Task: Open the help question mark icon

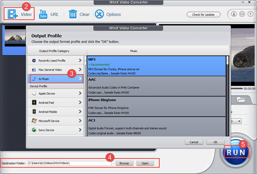Action: 250,14
